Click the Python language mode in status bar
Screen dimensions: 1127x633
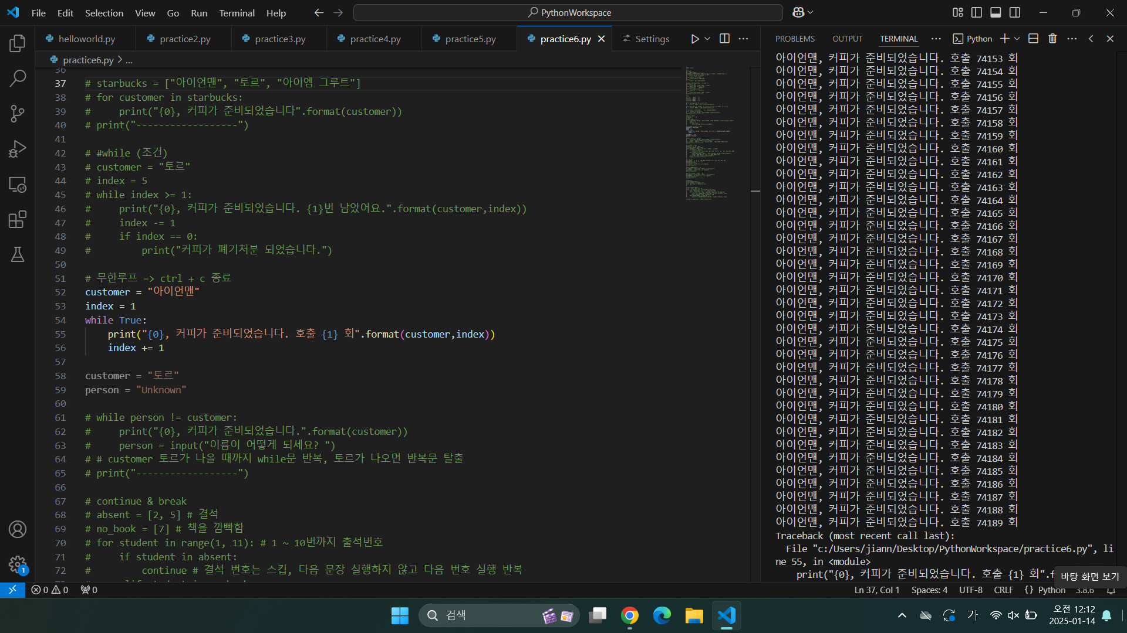(x=1051, y=590)
